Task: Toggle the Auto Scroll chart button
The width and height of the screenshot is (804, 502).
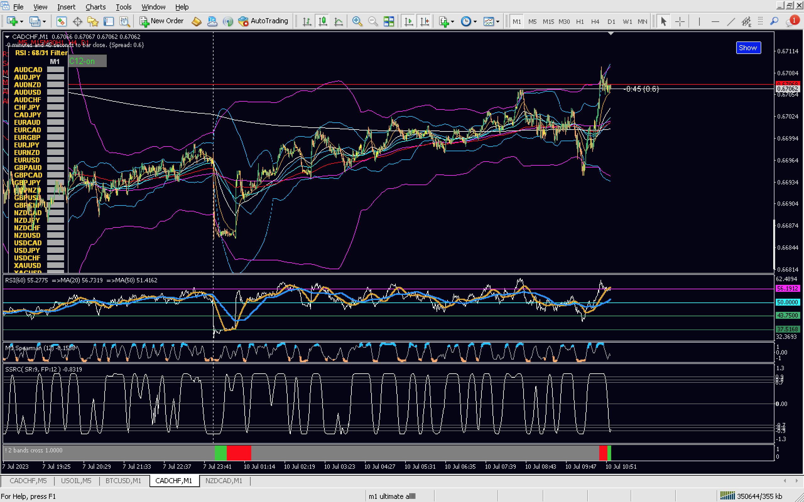Action: click(409, 22)
